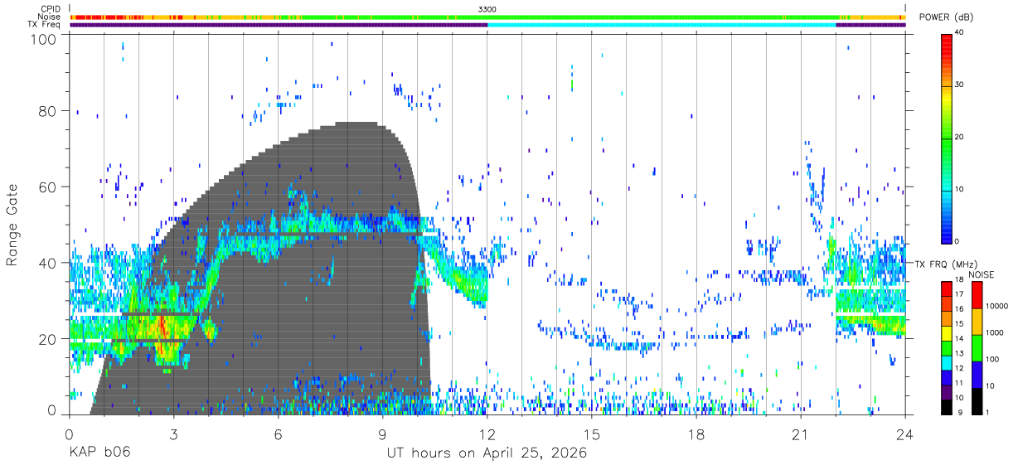Click the x-axis tick label 9
This screenshot has width=1018, height=470.
pyautogui.click(x=383, y=434)
